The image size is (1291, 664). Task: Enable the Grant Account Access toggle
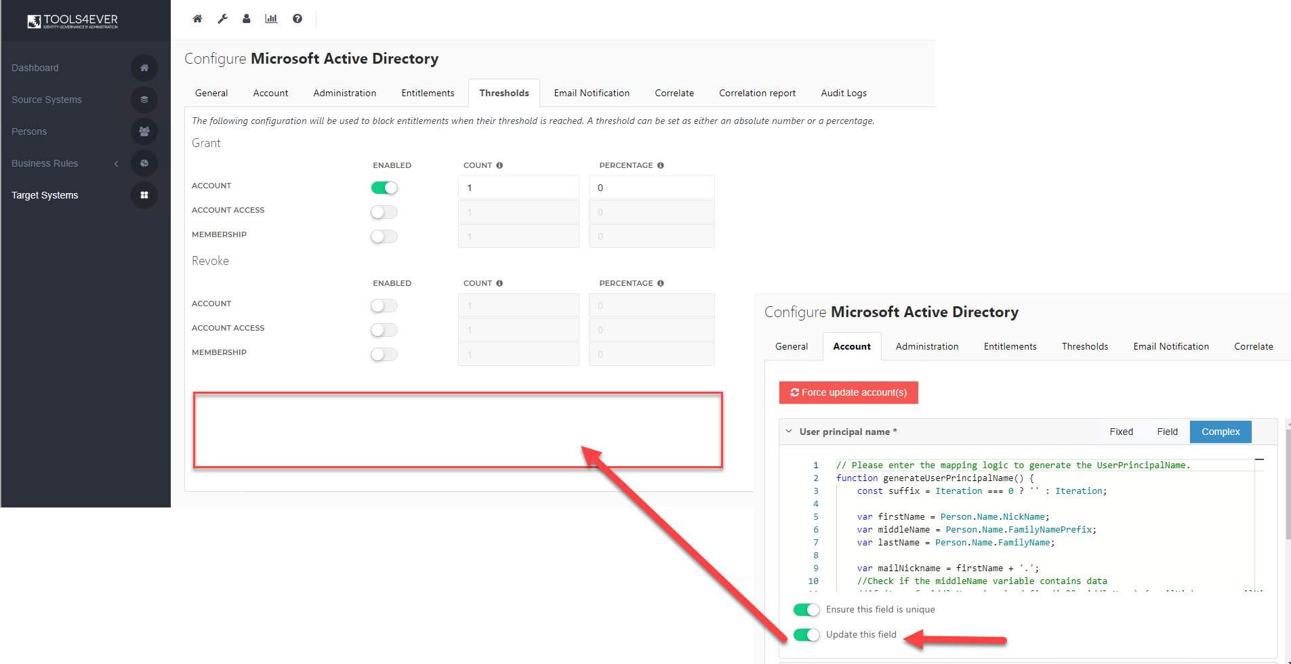(384, 212)
